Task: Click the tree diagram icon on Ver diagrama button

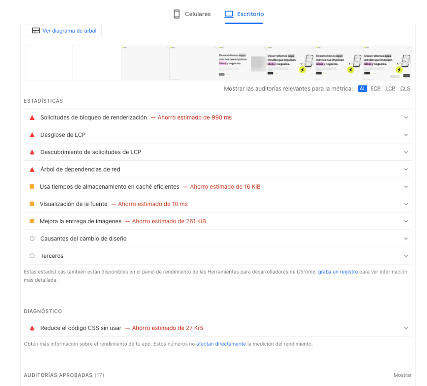Action: click(35, 30)
